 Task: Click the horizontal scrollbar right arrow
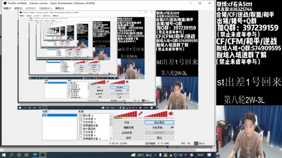click(x=211, y=150)
